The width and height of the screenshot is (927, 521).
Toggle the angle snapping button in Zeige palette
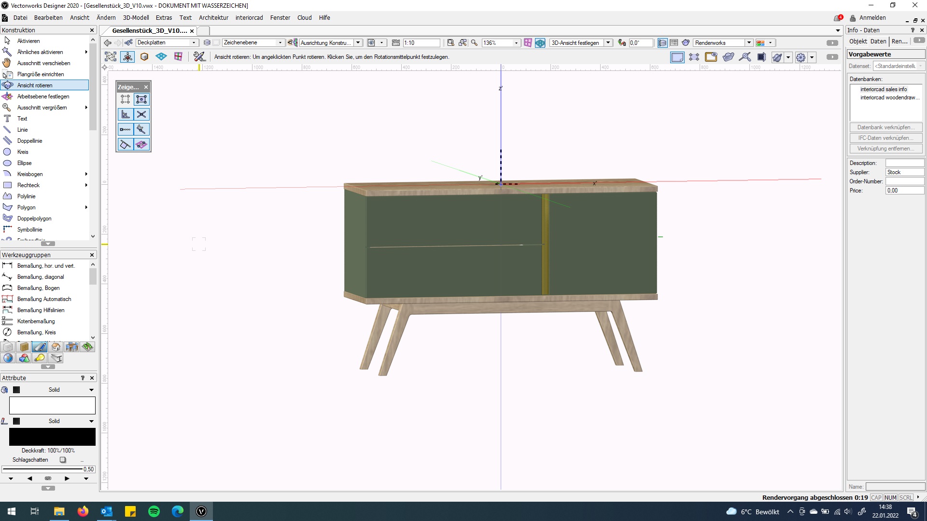click(125, 114)
